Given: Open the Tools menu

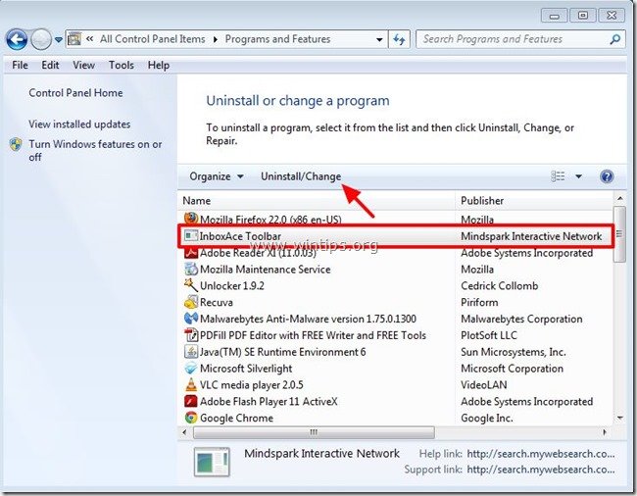Looking at the screenshot, I should (122, 65).
